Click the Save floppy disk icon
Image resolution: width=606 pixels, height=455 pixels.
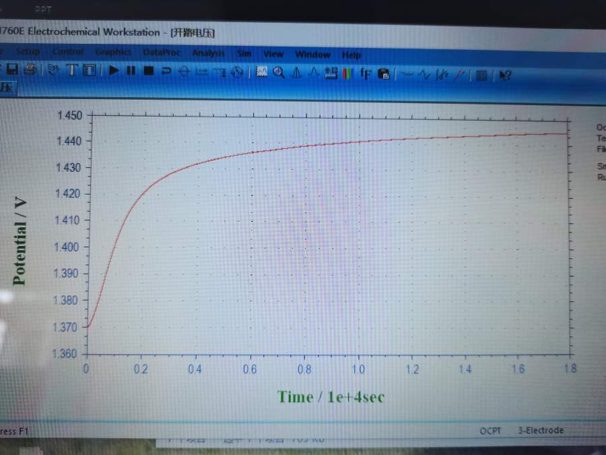[12, 69]
